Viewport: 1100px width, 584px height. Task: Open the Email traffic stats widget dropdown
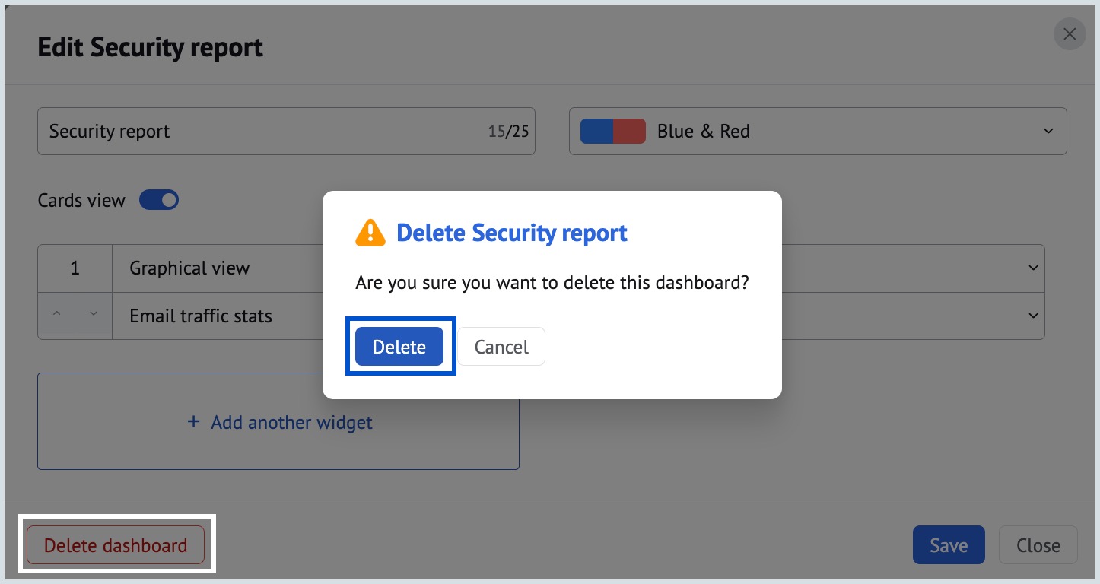(x=1033, y=315)
